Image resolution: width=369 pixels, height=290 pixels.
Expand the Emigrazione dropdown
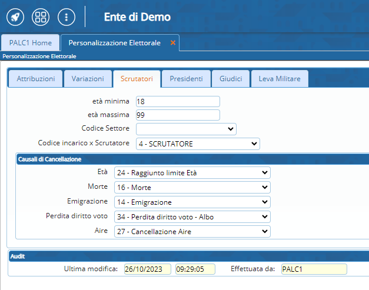tap(192, 202)
